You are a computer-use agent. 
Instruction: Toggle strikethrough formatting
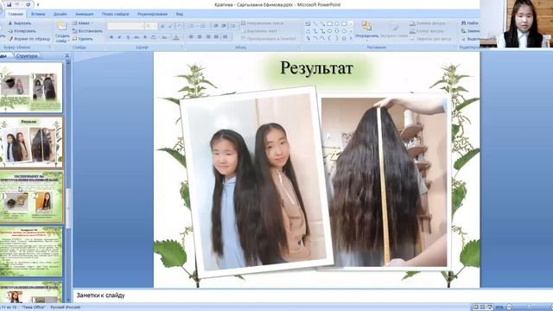click(x=137, y=37)
